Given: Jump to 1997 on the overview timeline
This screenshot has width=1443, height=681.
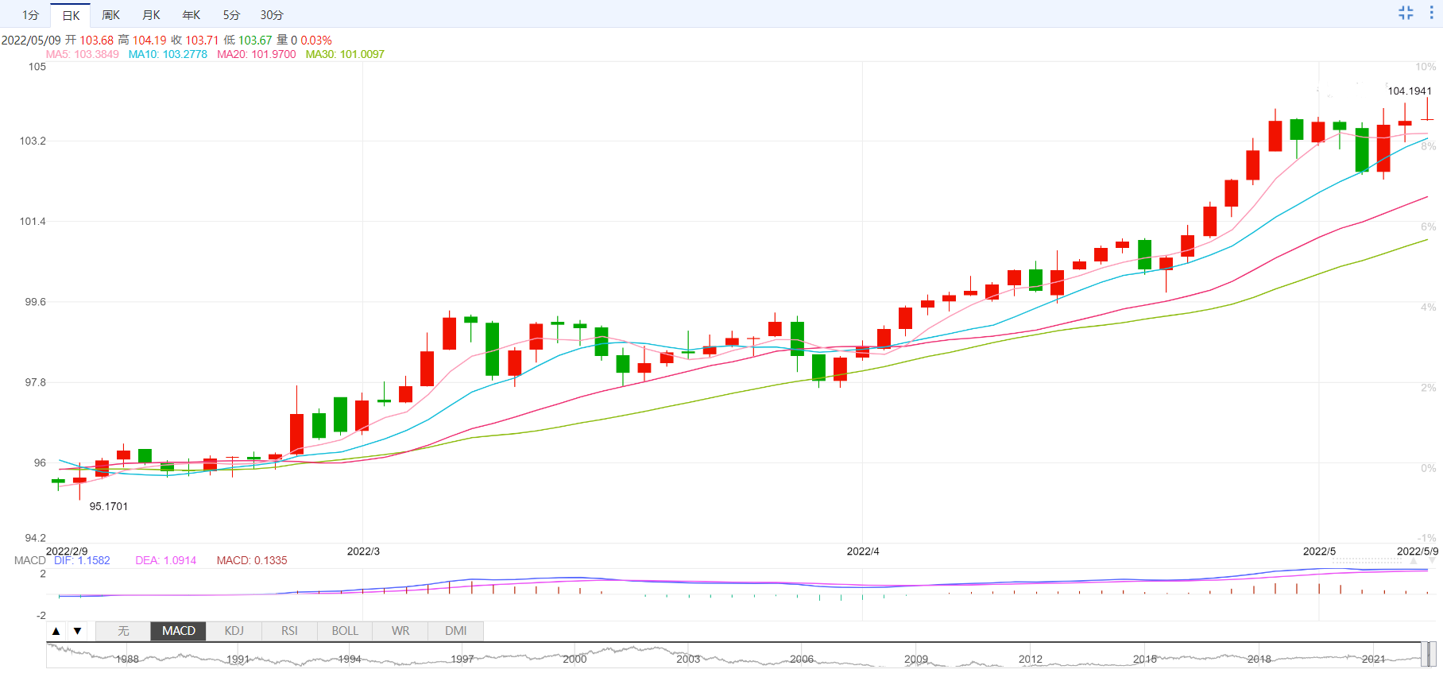Looking at the screenshot, I should click(x=462, y=659).
